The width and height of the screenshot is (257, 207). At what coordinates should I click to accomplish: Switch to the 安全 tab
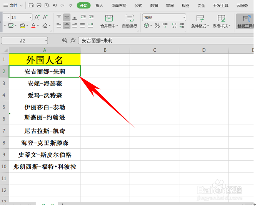point(201,5)
